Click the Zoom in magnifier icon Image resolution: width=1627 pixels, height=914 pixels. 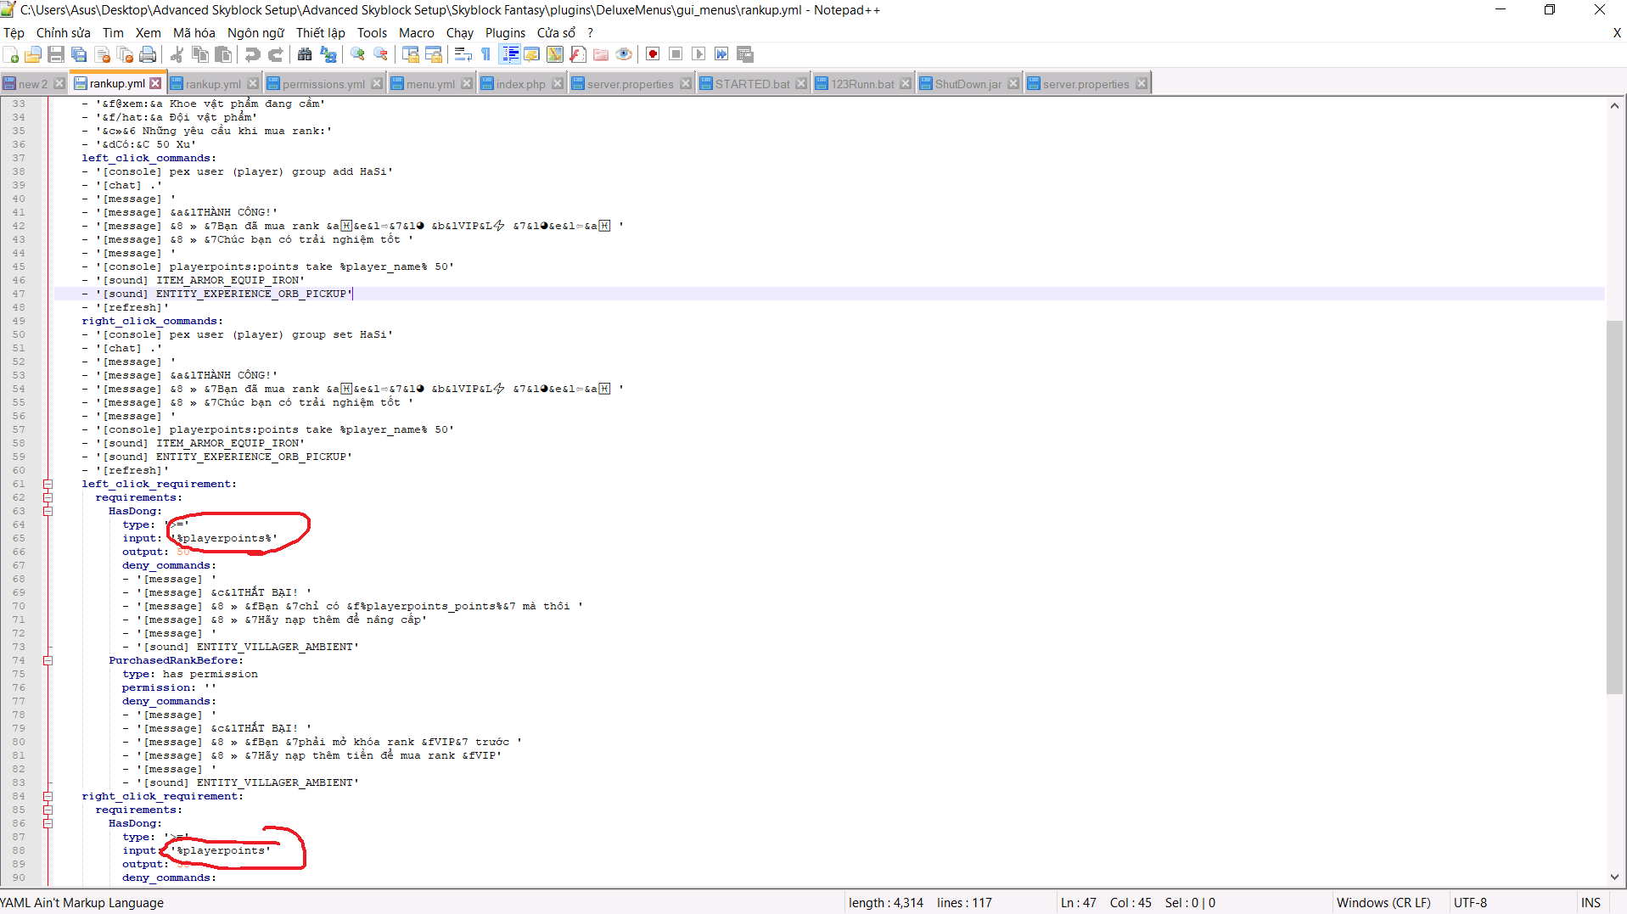tap(358, 54)
